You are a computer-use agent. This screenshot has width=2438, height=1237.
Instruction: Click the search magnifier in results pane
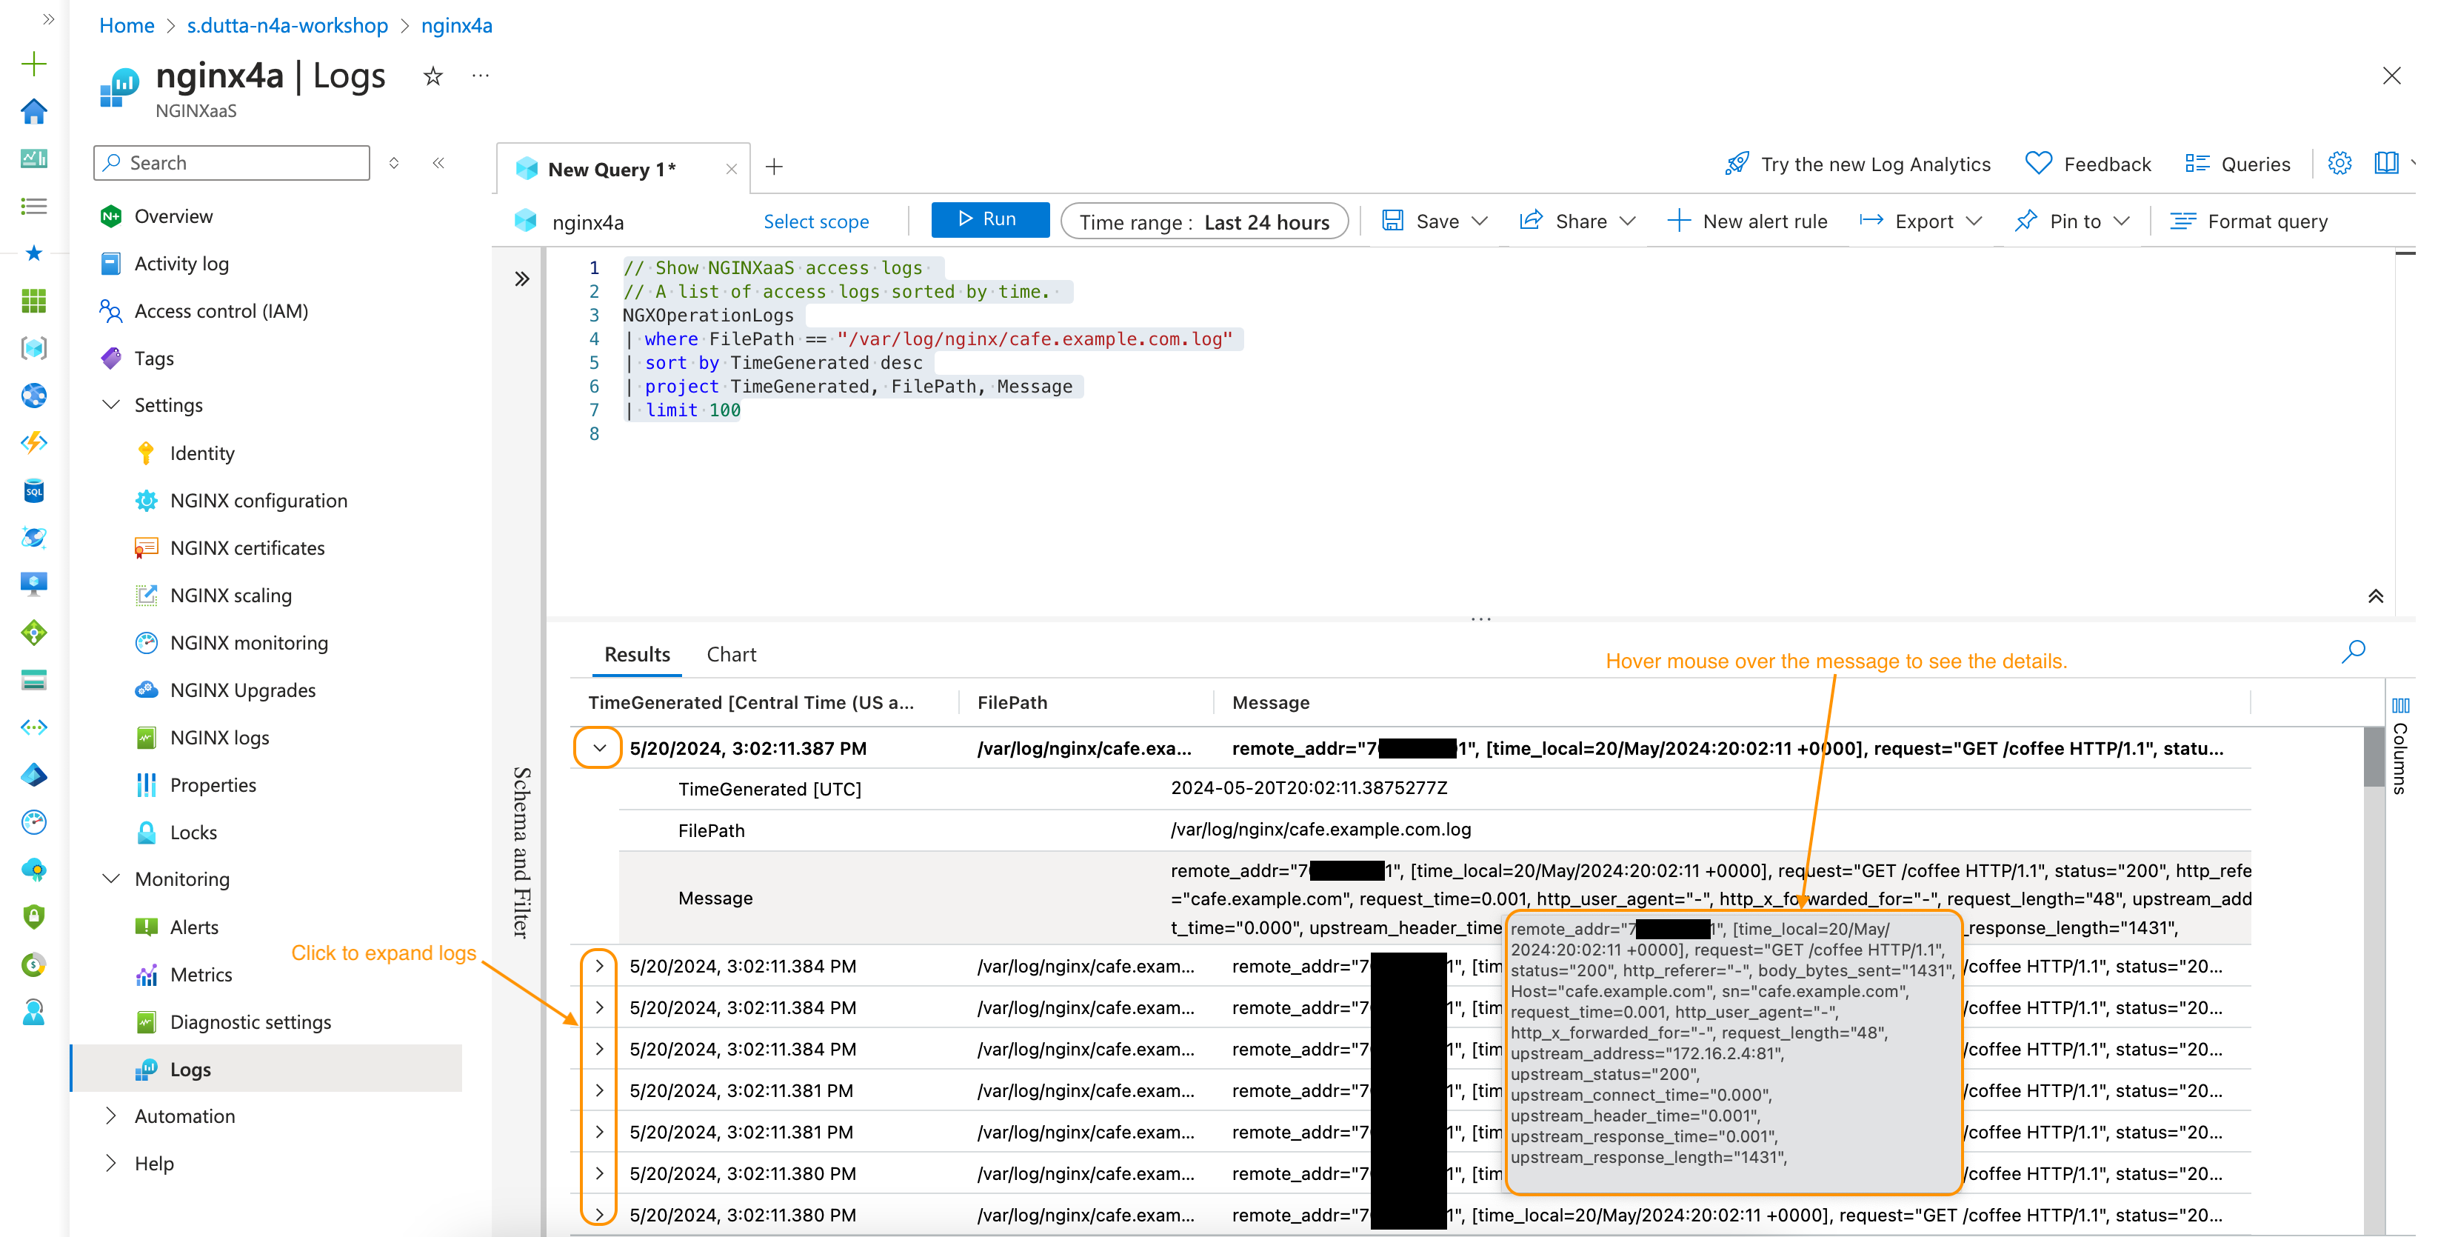click(x=2353, y=652)
